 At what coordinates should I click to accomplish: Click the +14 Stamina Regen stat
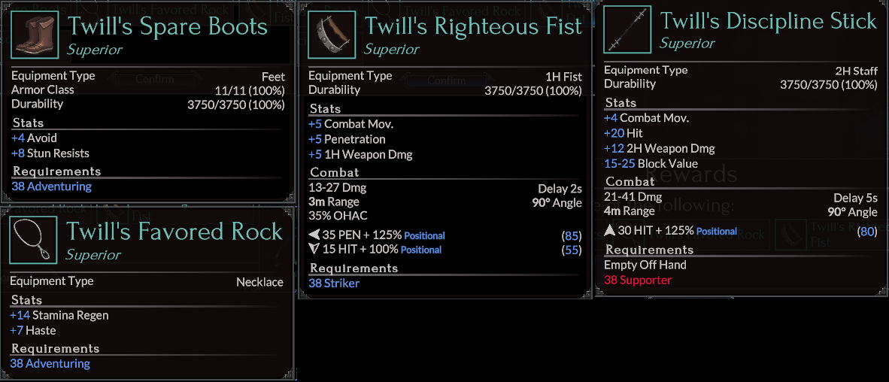pyautogui.click(x=59, y=315)
